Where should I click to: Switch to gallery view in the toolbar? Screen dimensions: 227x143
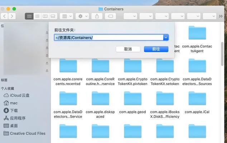pos(53,16)
